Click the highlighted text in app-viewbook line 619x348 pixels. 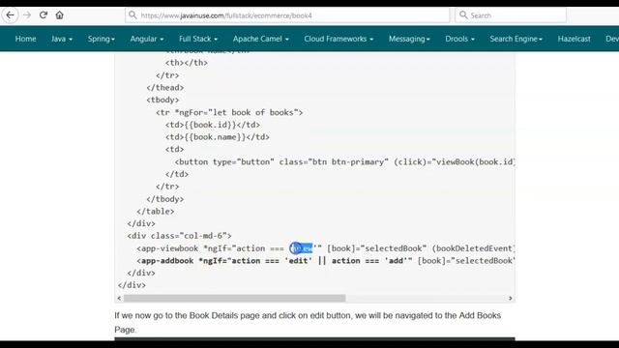click(301, 248)
